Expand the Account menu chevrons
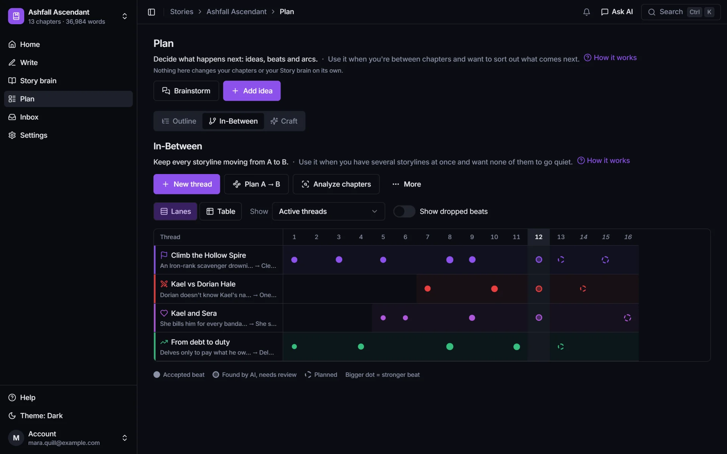 (x=125, y=438)
